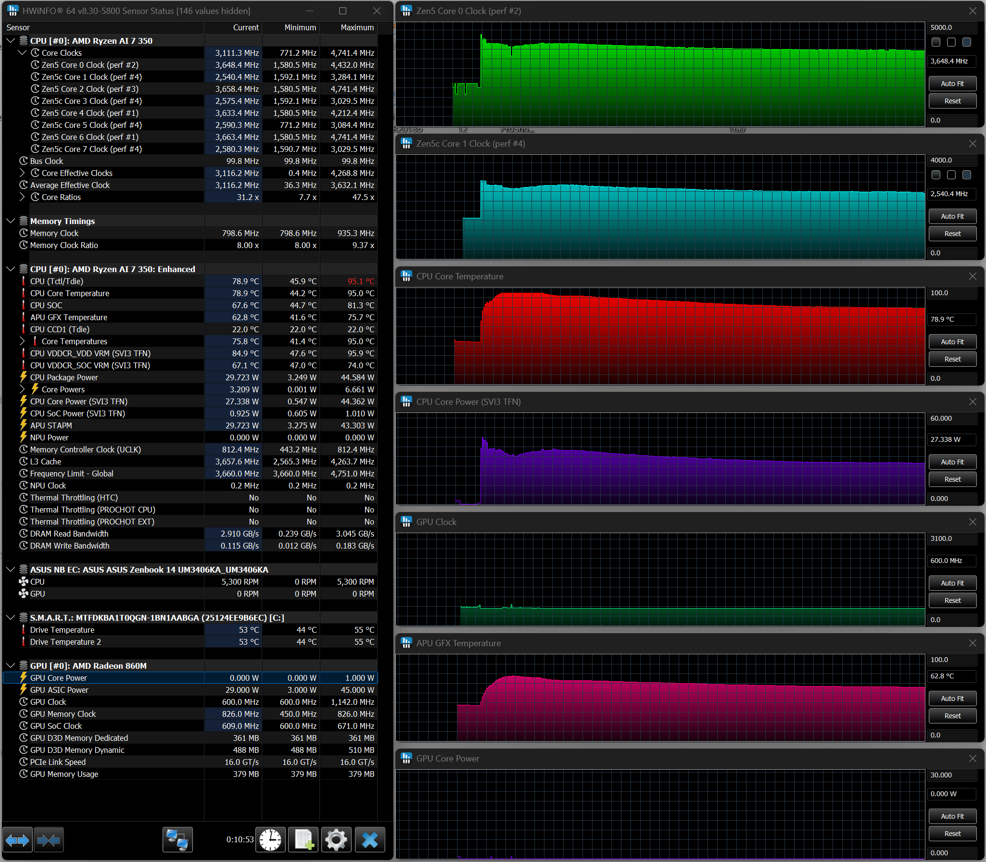Viewport: 986px width, 862px height.
Task: Click the 5000.0 max field in Core 0 graph
Action: [x=951, y=28]
